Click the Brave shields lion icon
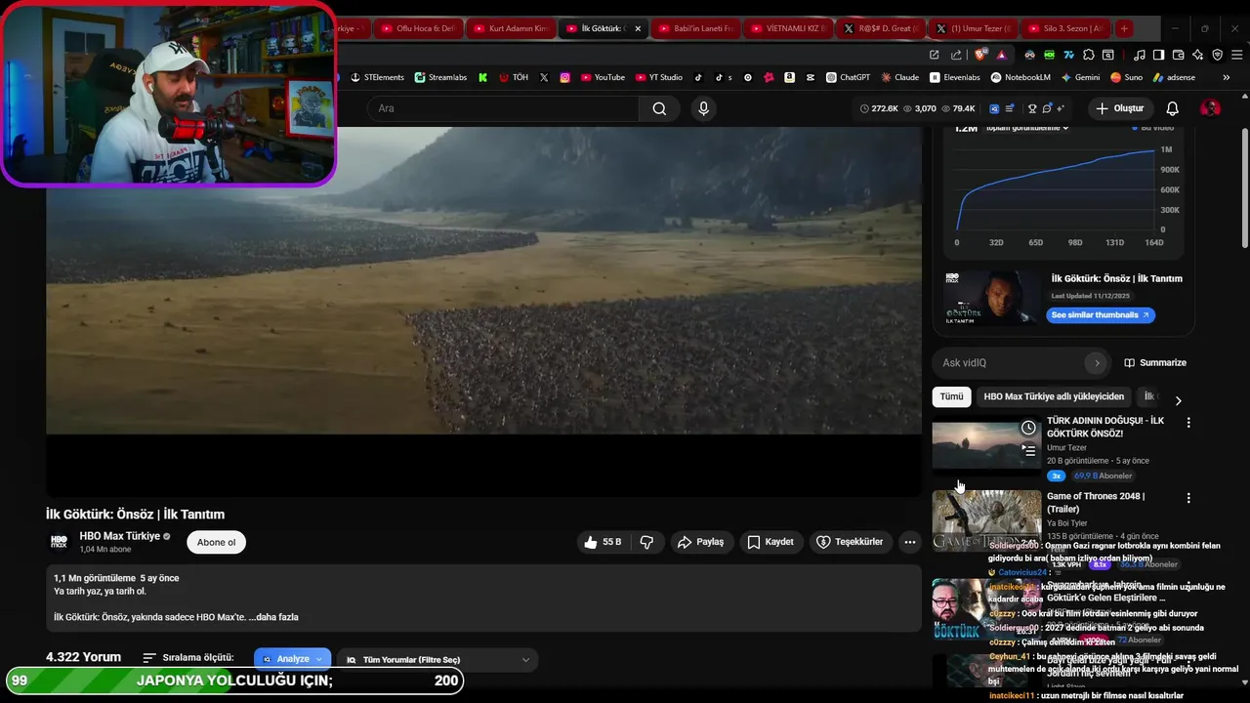The height and width of the screenshot is (703, 1250). click(980, 55)
